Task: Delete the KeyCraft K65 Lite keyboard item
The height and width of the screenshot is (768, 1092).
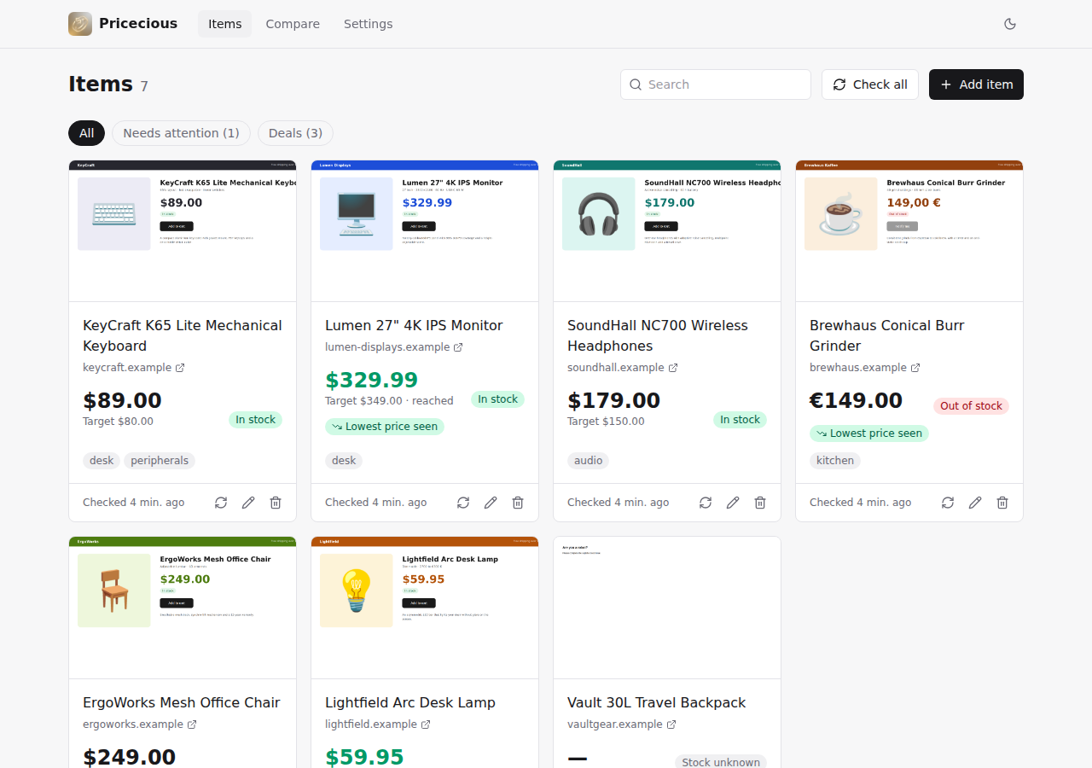Action: [x=276, y=503]
